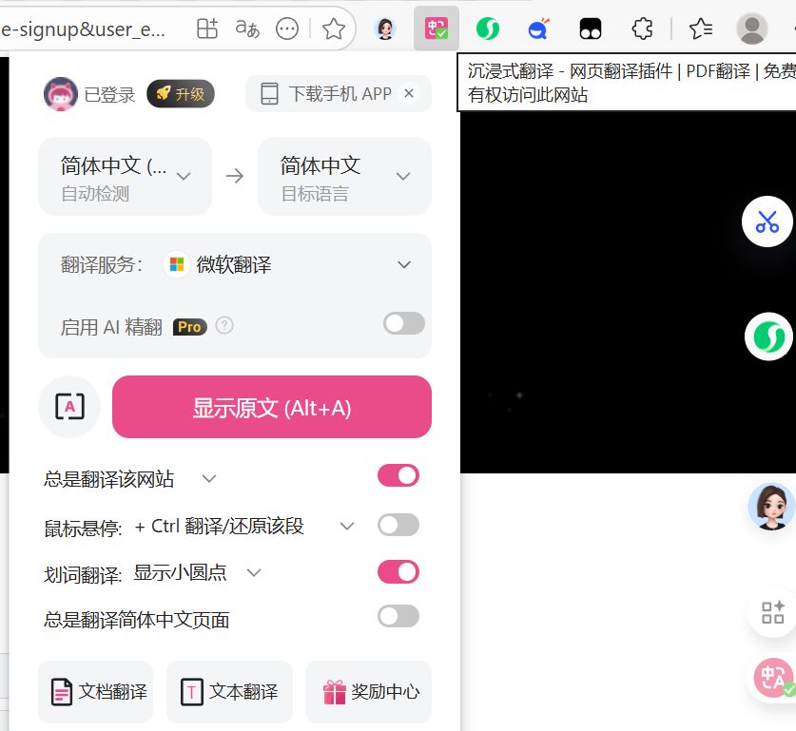Disable the 划词翻译 switch
Image resolution: width=796 pixels, height=731 pixels.
398,572
